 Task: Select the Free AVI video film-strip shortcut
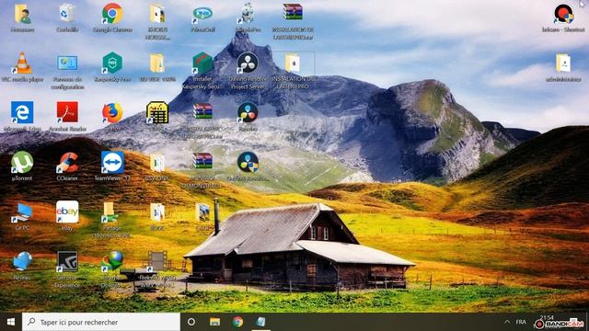[x=157, y=269]
